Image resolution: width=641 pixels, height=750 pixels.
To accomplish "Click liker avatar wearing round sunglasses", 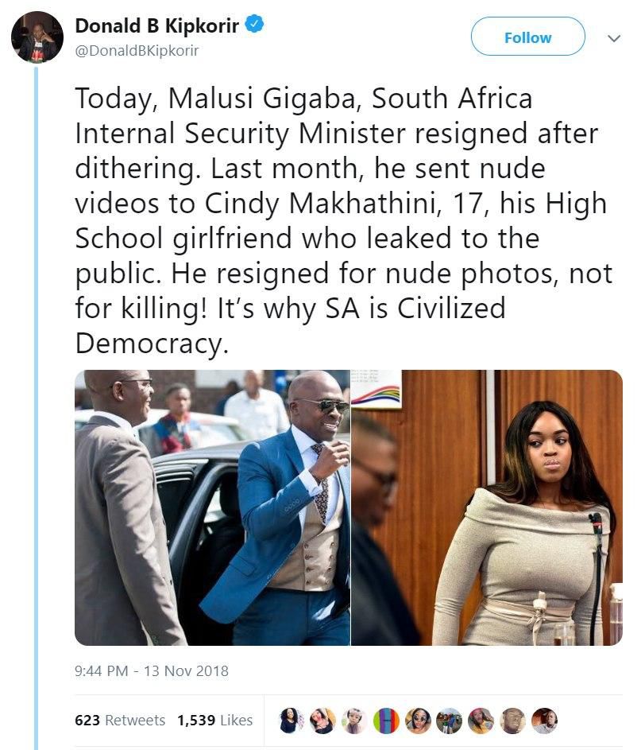I will [418, 721].
